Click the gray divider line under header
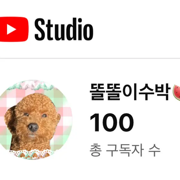 [90, 59]
